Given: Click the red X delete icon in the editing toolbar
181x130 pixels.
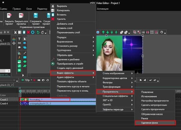Looking at the screenshot, I should (28, 32).
